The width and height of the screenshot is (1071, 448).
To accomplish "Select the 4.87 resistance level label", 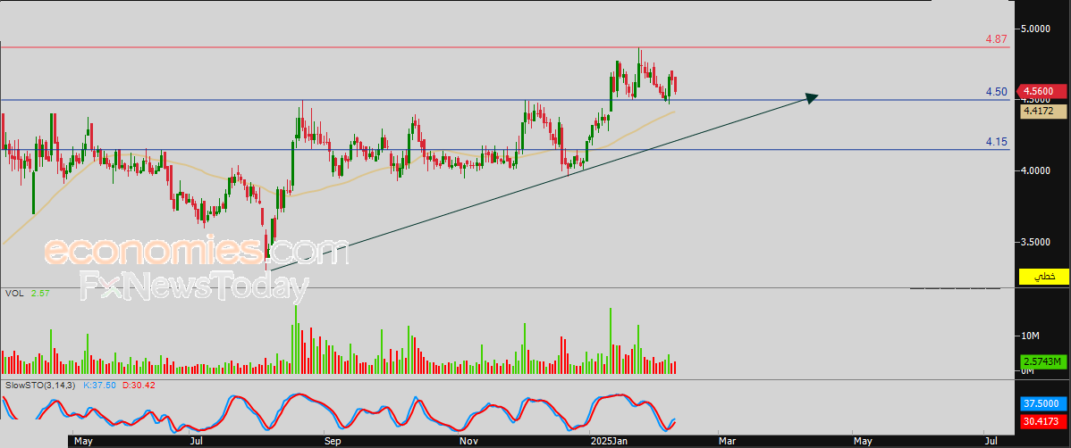I will [x=996, y=39].
